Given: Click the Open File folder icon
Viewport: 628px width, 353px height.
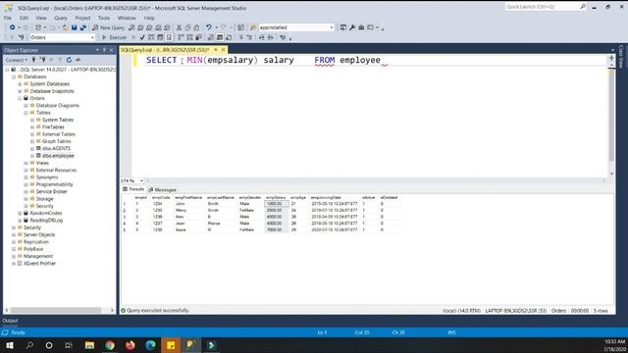Looking at the screenshot, I should tap(65, 27).
